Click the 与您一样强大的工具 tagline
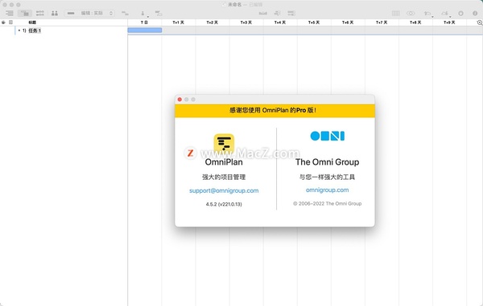 click(x=327, y=177)
